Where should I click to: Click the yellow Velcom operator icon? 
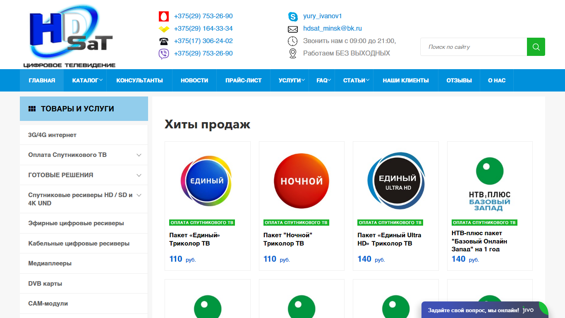(164, 29)
